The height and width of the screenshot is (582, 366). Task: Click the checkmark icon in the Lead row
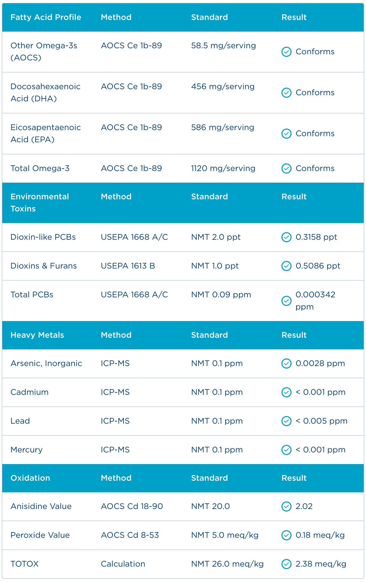coord(286,421)
